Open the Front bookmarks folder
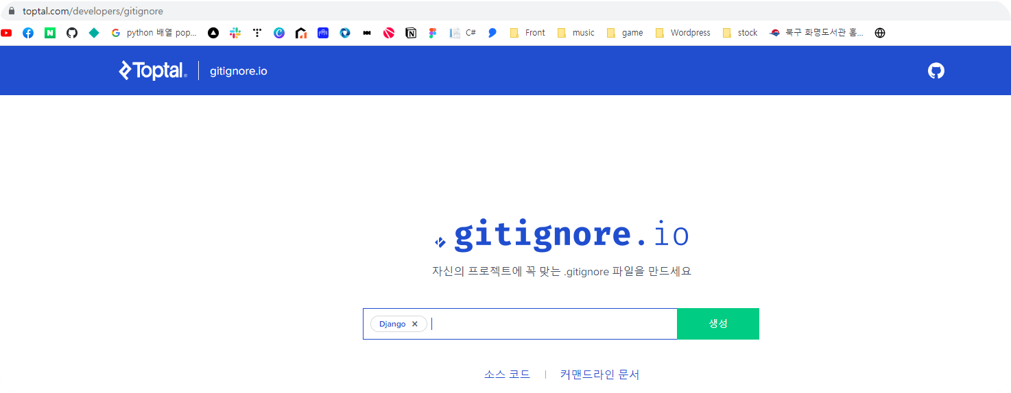 coord(527,33)
